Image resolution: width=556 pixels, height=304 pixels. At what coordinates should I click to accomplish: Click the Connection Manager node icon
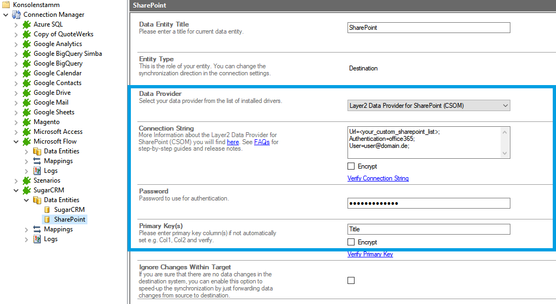click(16, 15)
